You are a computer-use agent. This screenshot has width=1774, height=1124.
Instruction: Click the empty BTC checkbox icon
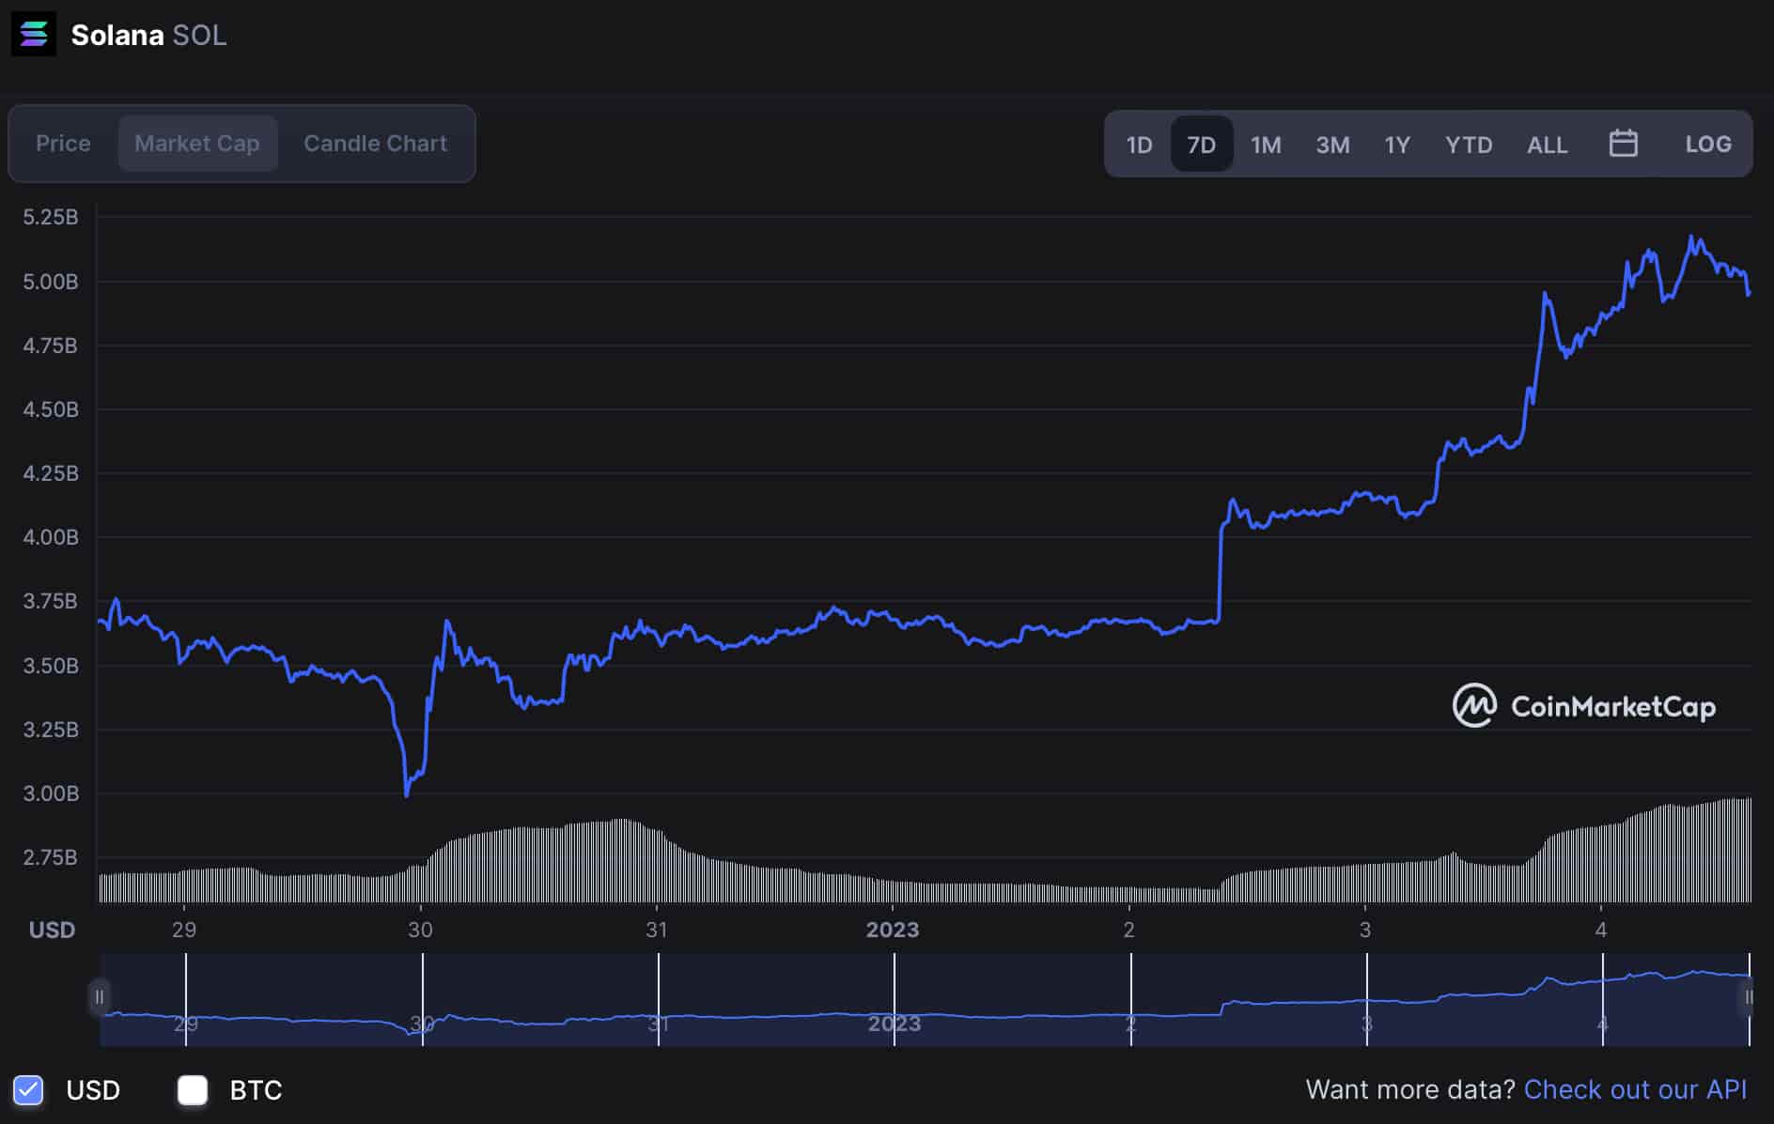point(193,1090)
